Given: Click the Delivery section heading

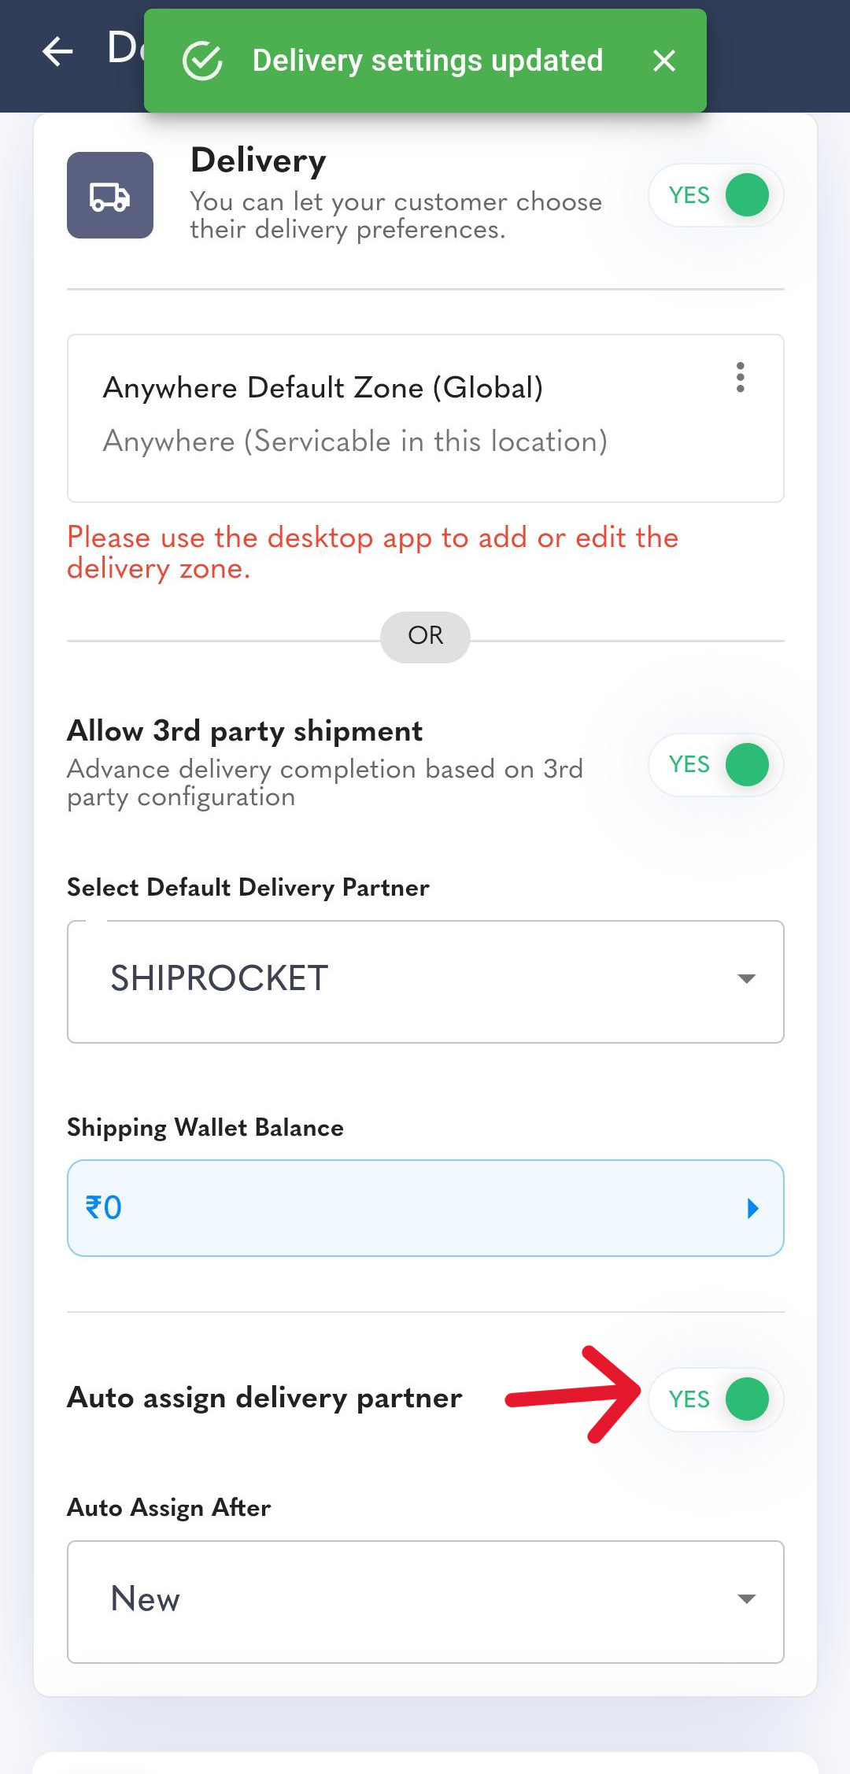Looking at the screenshot, I should [259, 161].
